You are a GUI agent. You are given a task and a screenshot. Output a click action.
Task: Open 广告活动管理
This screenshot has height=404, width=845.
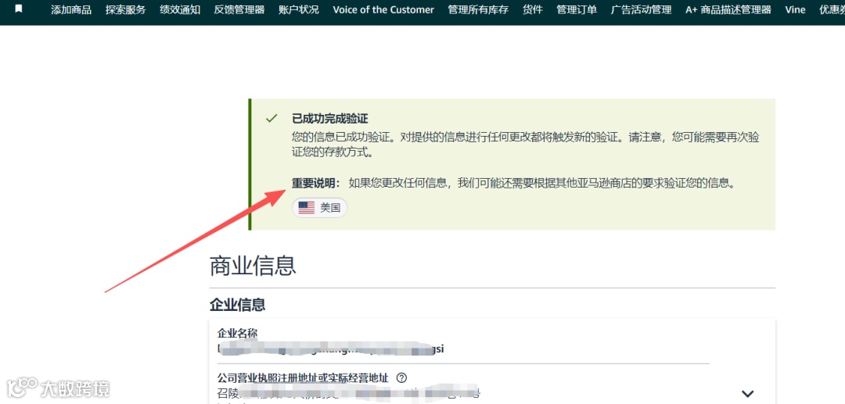[642, 9]
